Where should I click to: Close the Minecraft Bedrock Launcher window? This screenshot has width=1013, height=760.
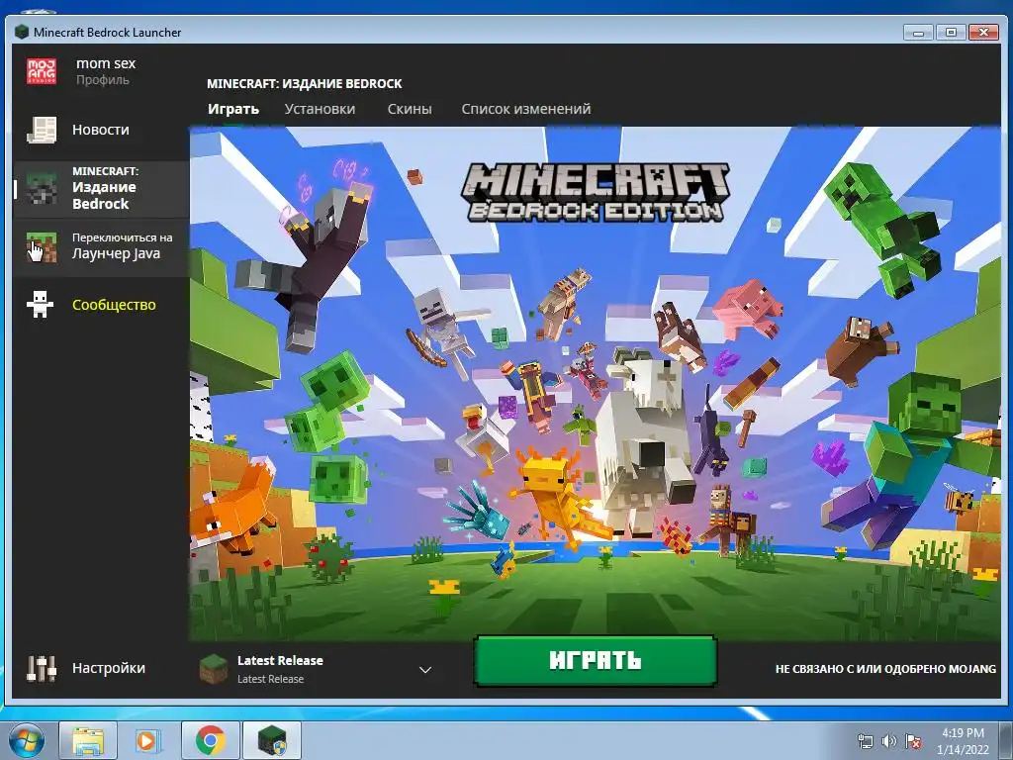(984, 32)
